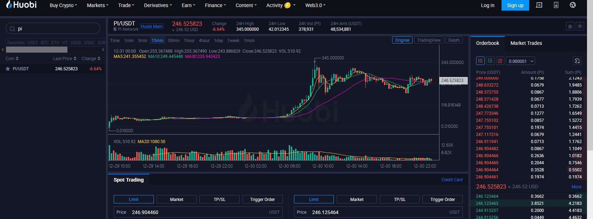Open the Finance menu

pos(215,5)
